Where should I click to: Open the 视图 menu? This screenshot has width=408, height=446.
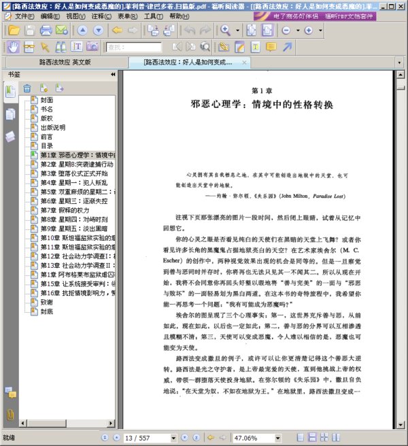point(75,16)
